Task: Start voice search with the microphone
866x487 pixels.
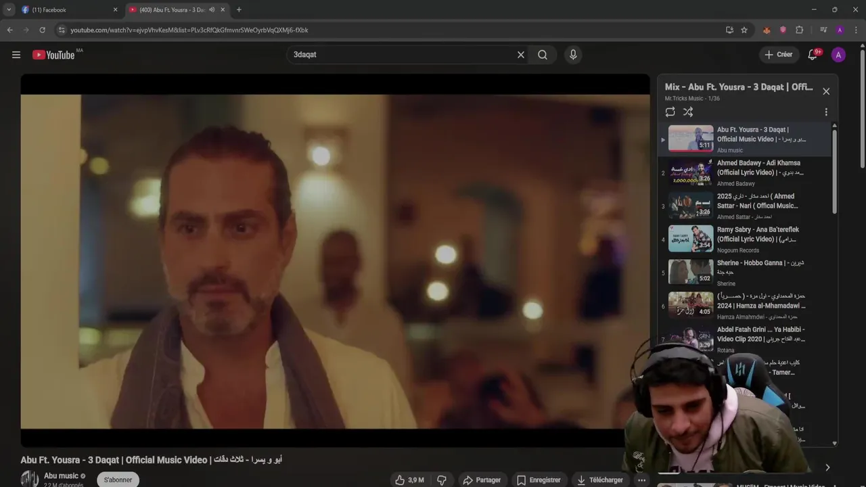Action: point(573,55)
